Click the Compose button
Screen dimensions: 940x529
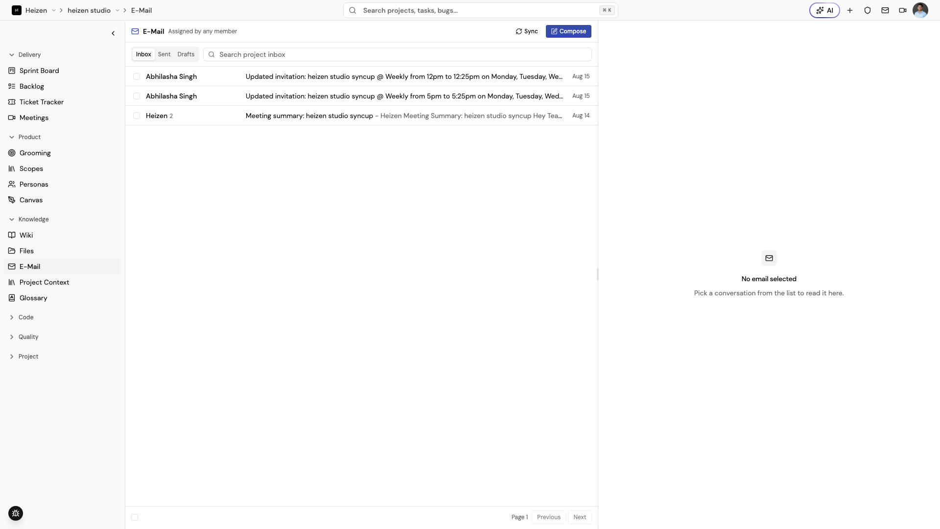[568, 31]
